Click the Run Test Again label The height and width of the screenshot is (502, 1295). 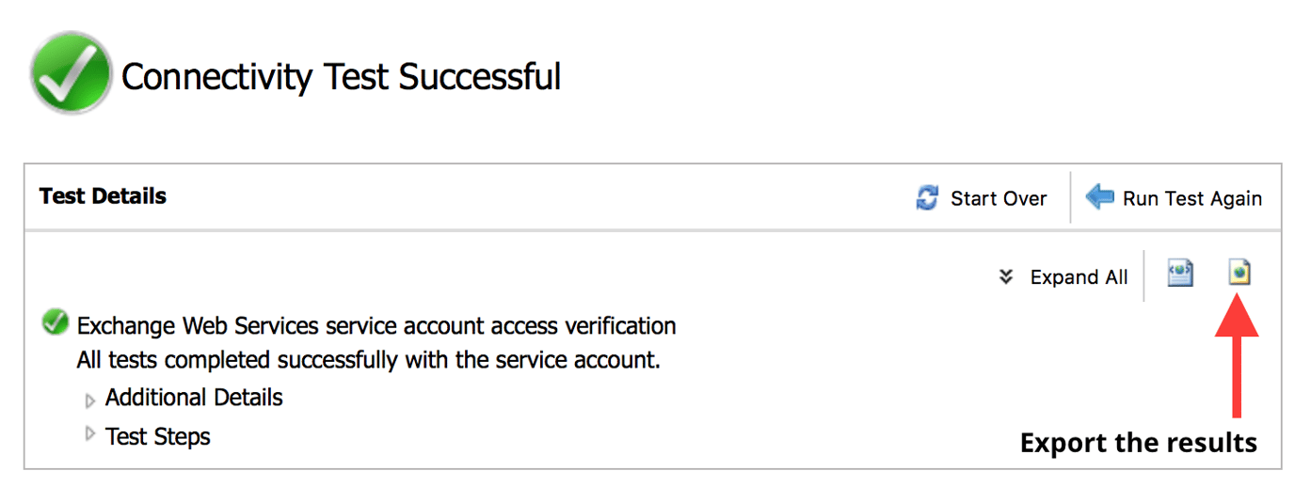1191,198
